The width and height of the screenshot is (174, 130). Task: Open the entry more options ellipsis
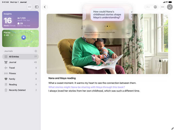point(163,7)
